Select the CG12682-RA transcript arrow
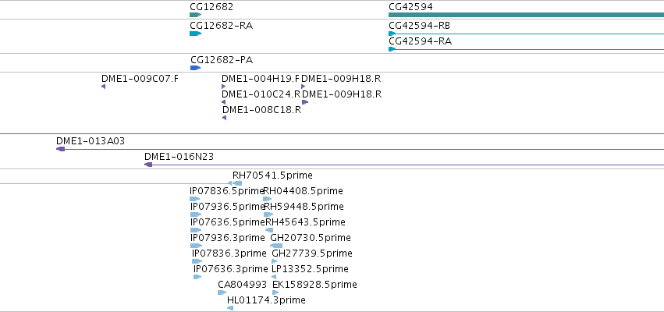Viewport: 664px width, 312px height. pos(195,34)
